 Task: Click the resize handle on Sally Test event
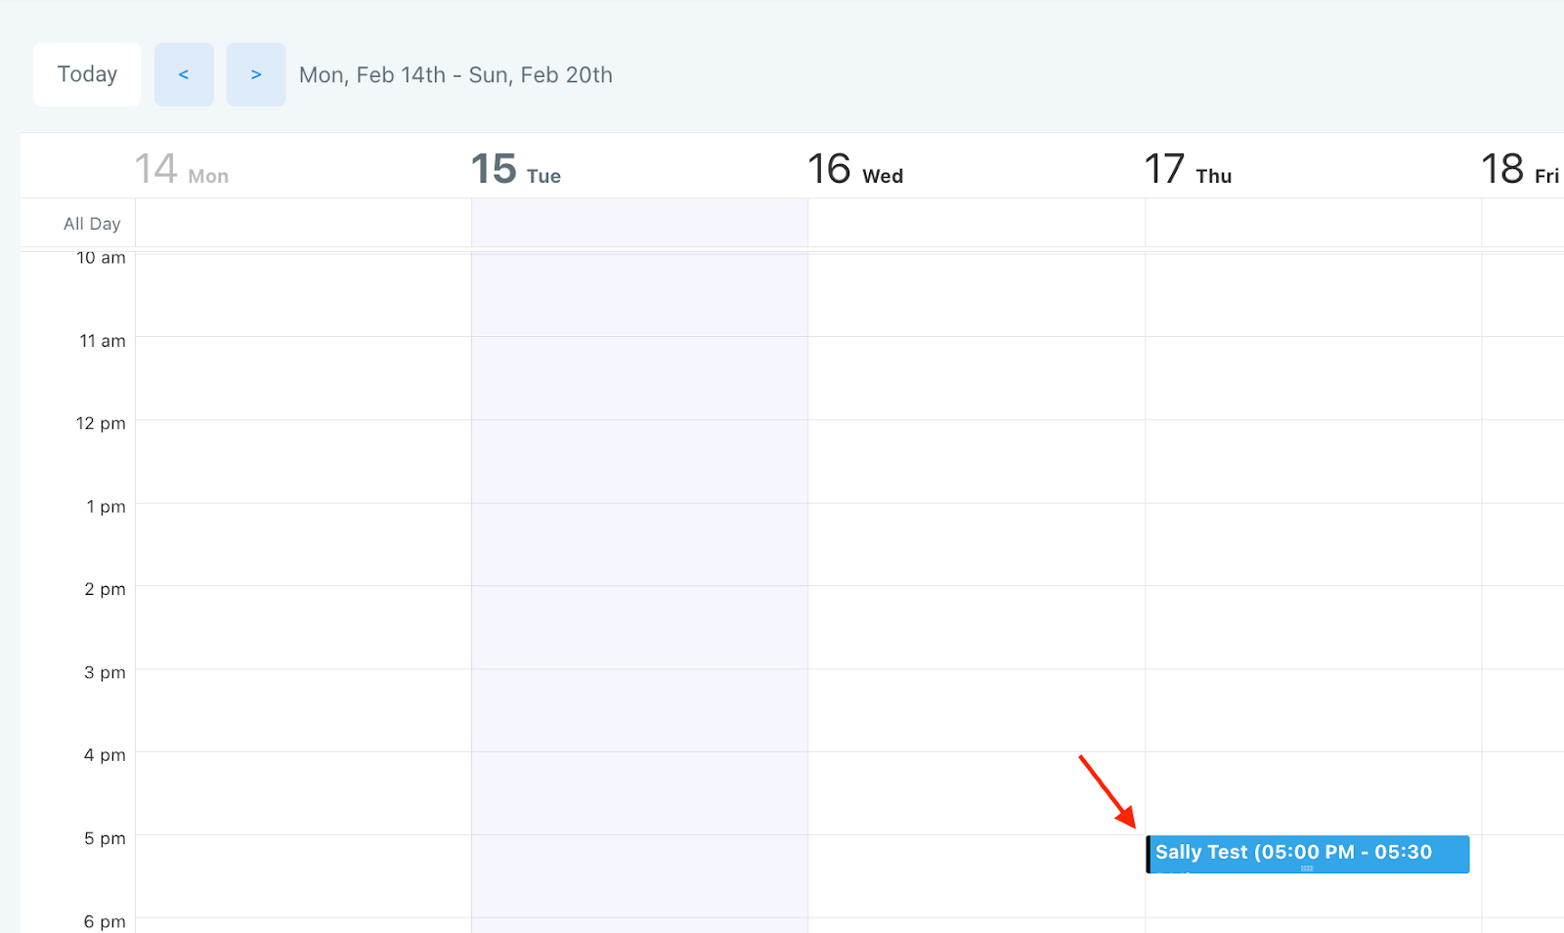tap(1307, 869)
